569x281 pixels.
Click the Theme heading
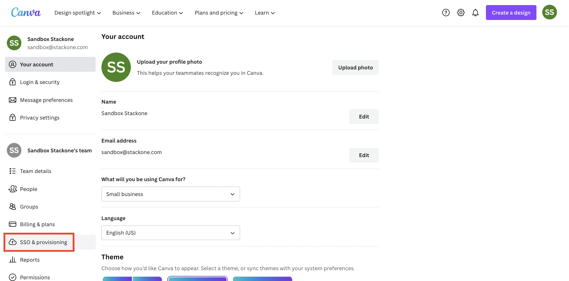click(x=112, y=257)
